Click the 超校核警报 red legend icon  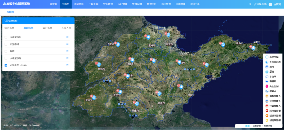tap(267, 111)
